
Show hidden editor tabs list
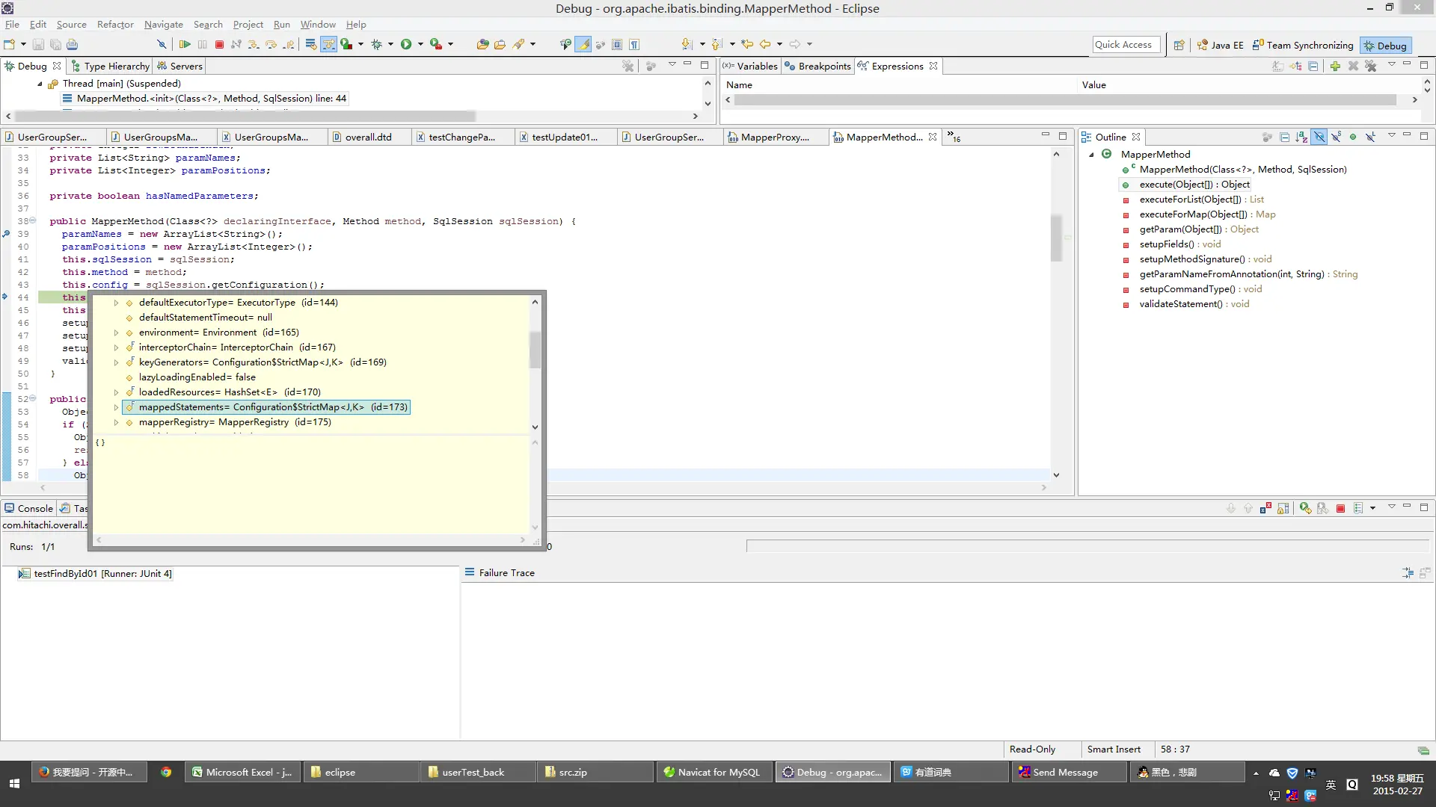pos(954,137)
